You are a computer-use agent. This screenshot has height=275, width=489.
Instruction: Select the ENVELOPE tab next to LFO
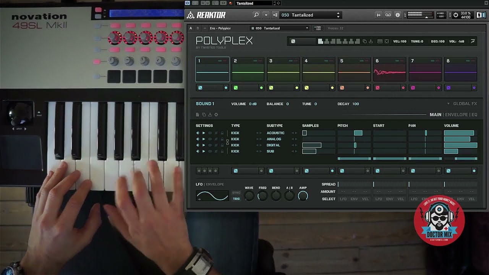pyautogui.click(x=215, y=184)
